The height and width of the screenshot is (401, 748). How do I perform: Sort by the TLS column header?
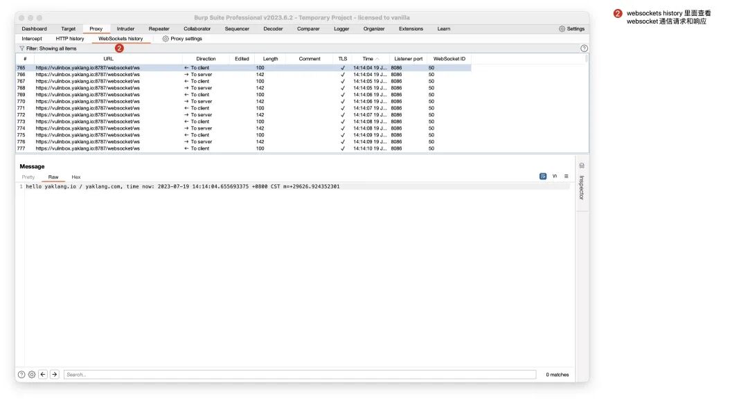click(x=343, y=59)
